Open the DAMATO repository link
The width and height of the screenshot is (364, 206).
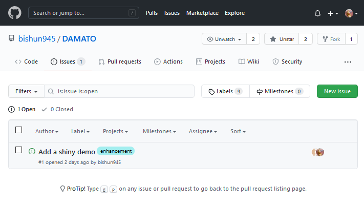coord(79,38)
